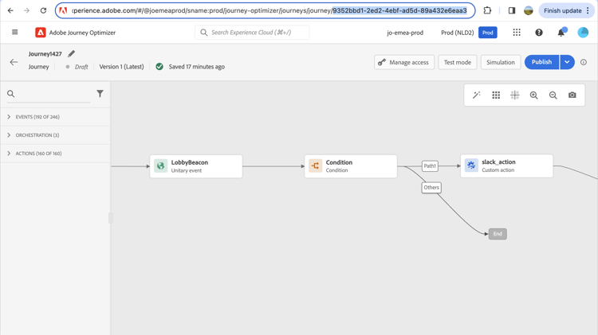Open the notifications bell
Screen dimensions: 598x335
pyautogui.click(x=561, y=33)
